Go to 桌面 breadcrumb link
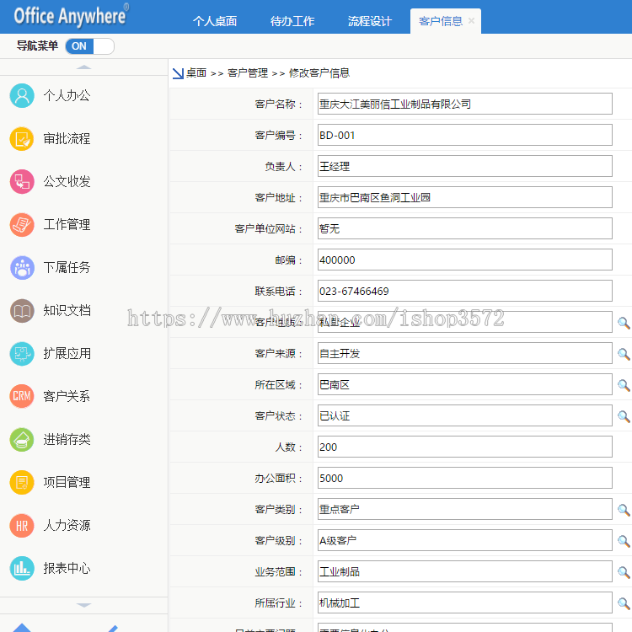 tap(196, 73)
